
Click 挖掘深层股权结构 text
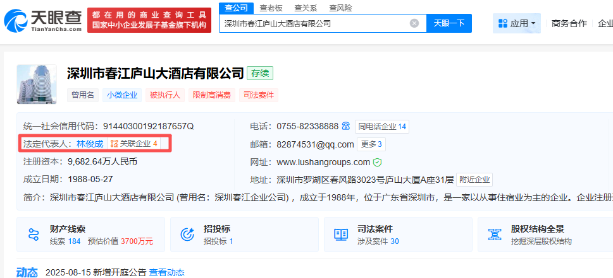click(542, 241)
